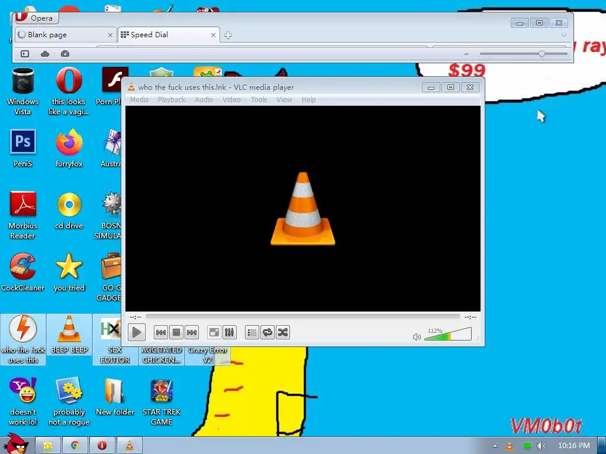Open the Audio menu in VLC
Screen dimensions: 606x454
click(204, 99)
